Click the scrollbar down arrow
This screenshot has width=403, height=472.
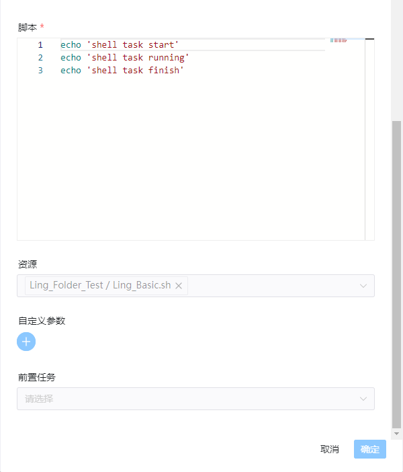397,434
